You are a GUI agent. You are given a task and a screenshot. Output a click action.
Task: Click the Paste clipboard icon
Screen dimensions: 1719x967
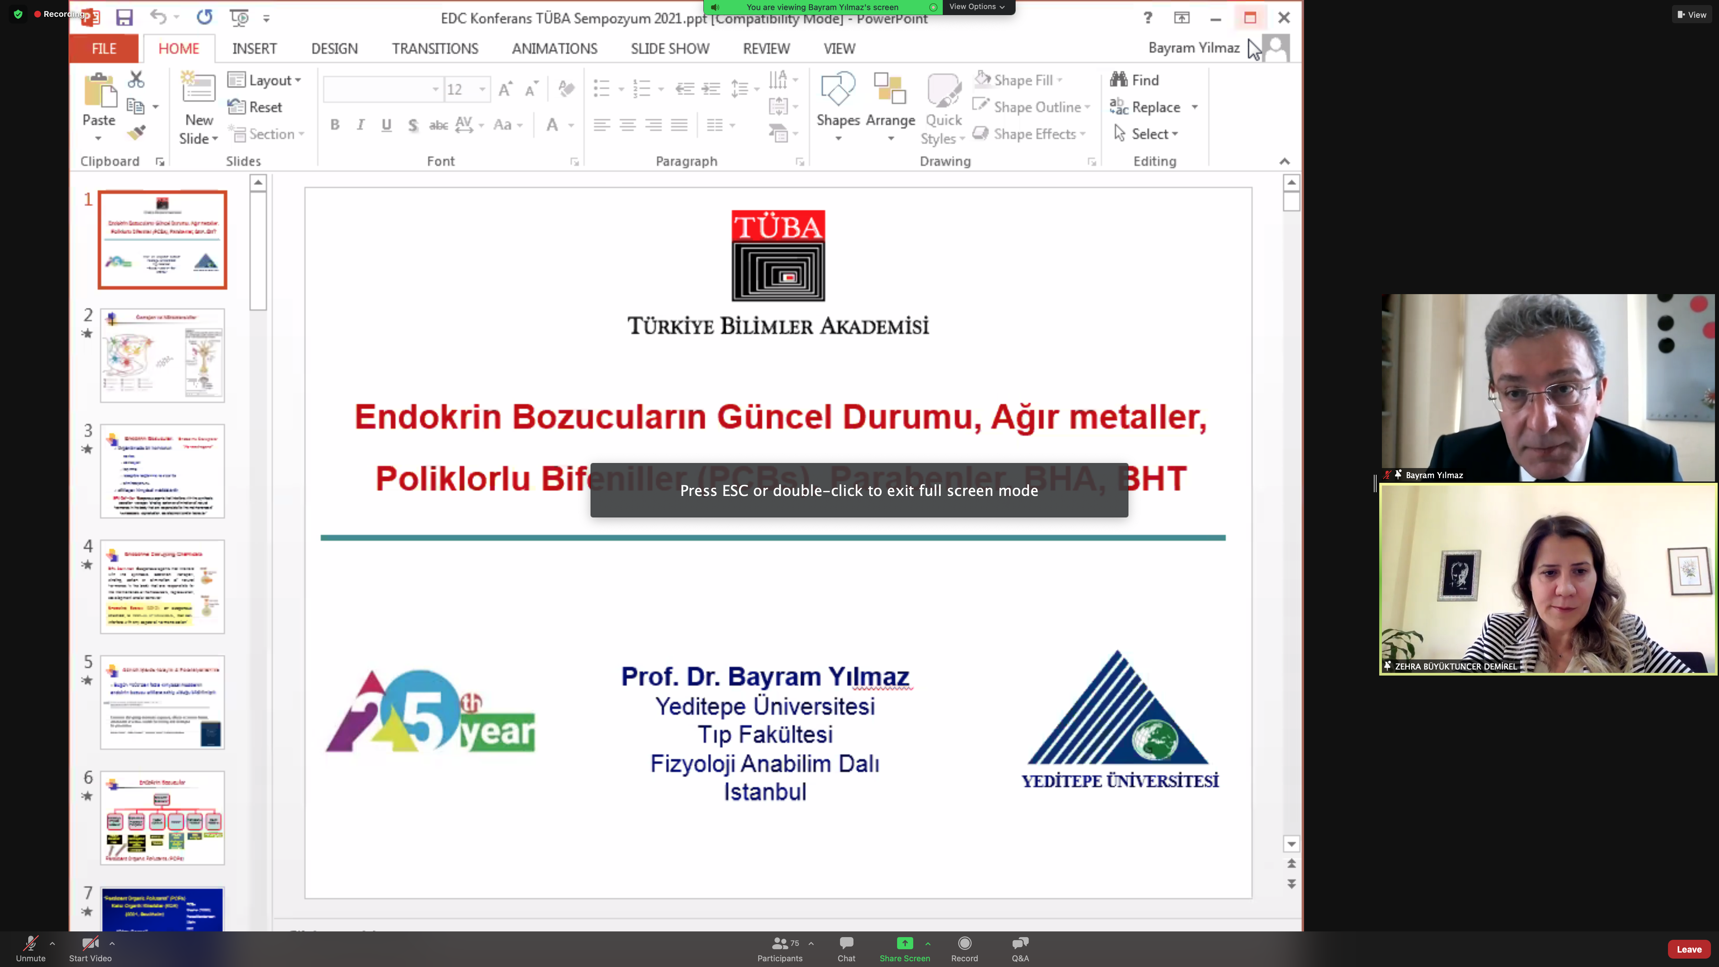(x=100, y=90)
